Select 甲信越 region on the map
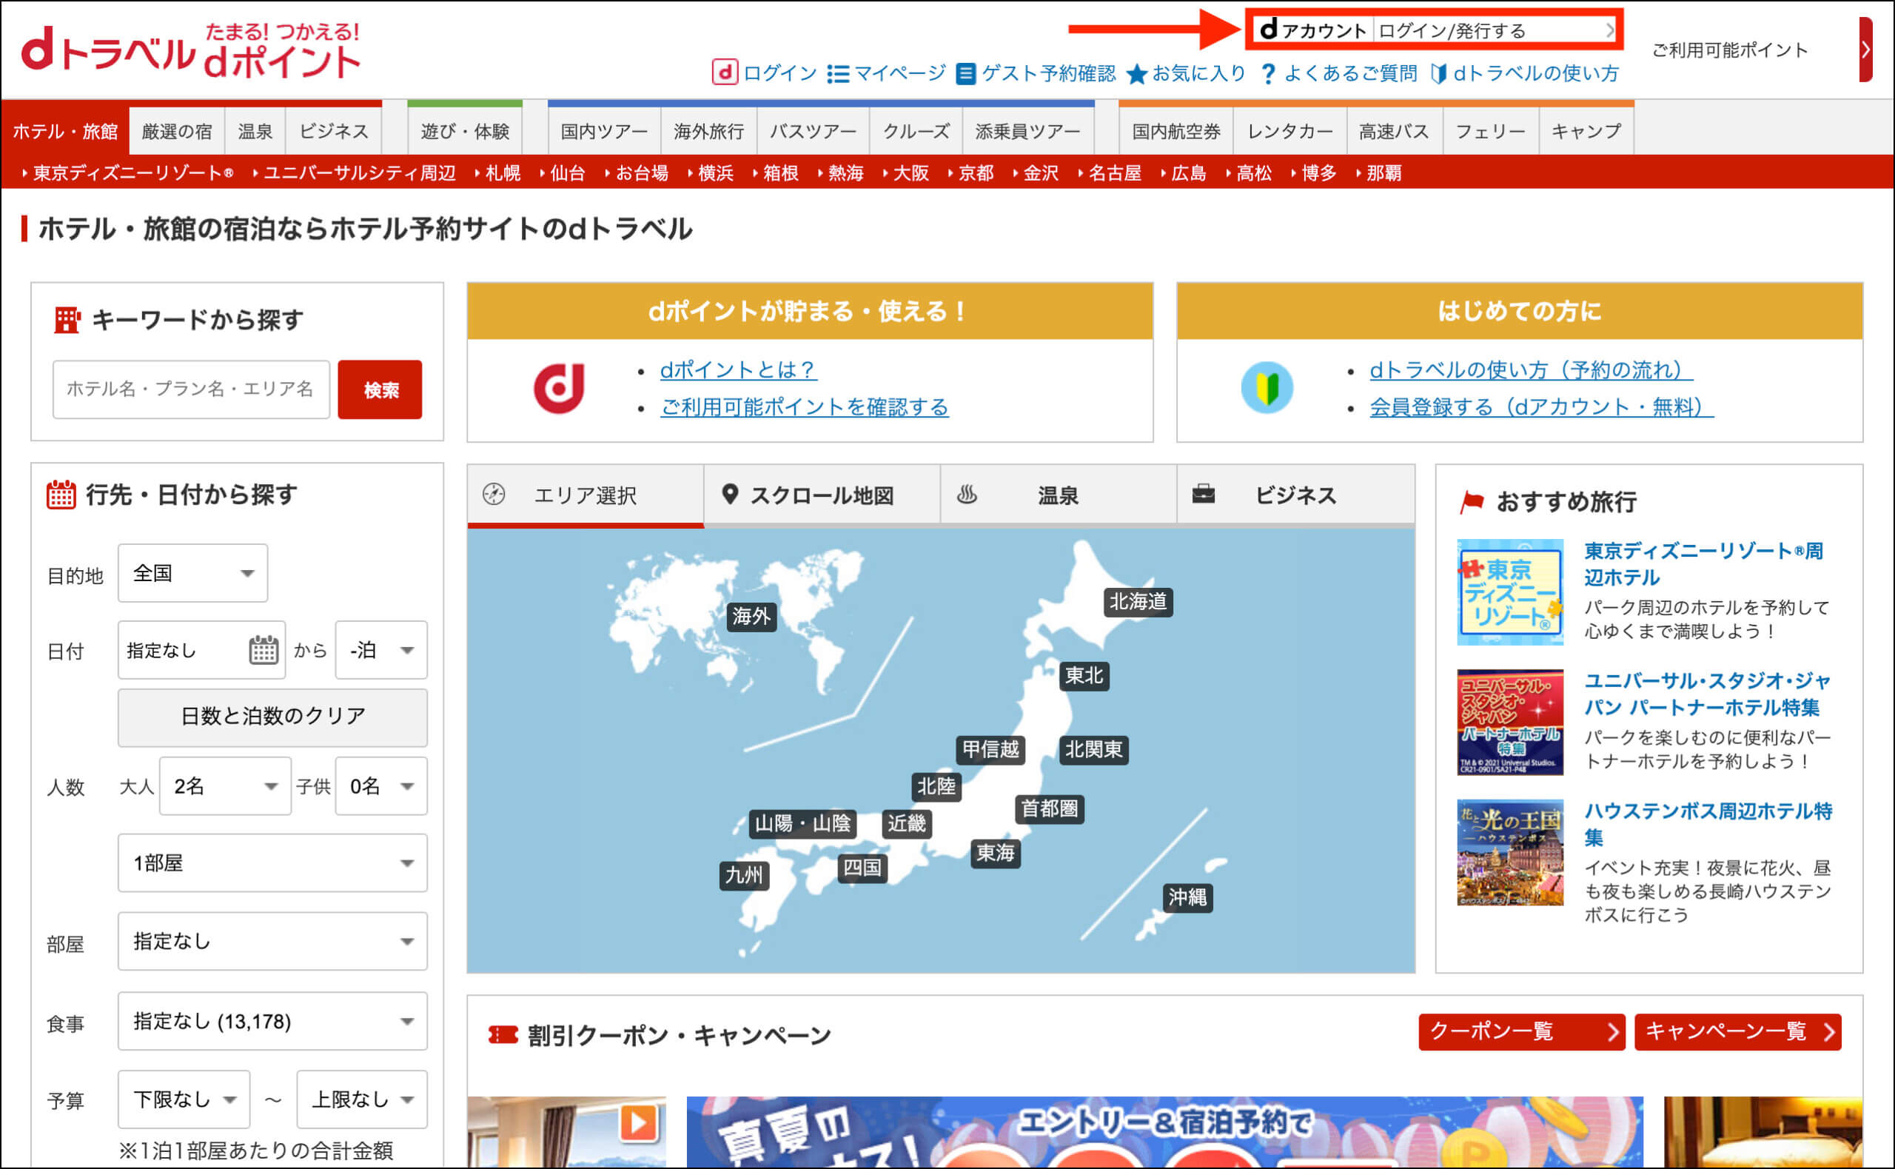The width and height of the screenshot is (1895, 1169). [x=990, y=749]
